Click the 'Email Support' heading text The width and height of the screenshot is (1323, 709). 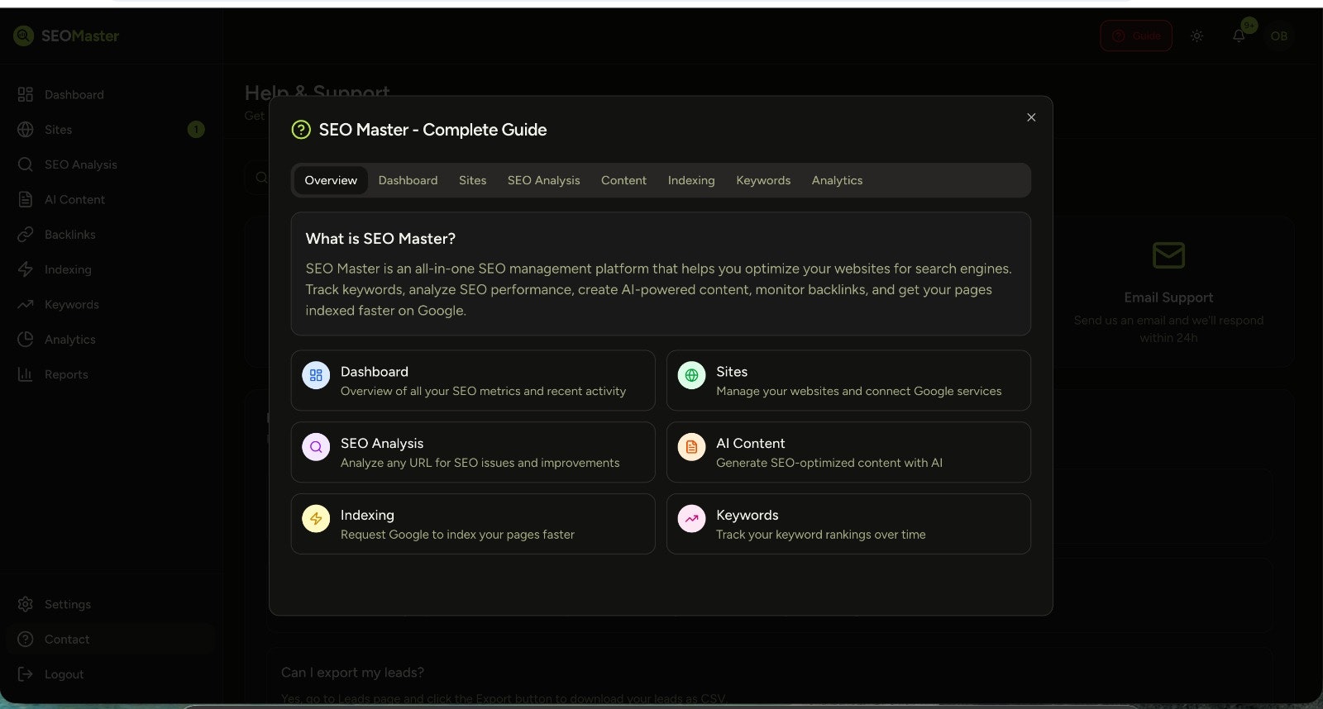(x=1168, y=297)
